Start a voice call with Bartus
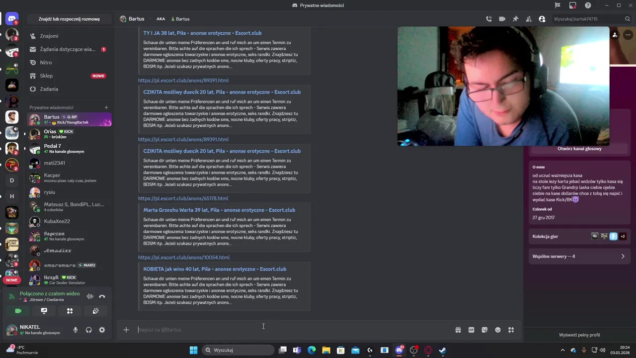Viewport: 636px width, 358px height. (489, 19)
